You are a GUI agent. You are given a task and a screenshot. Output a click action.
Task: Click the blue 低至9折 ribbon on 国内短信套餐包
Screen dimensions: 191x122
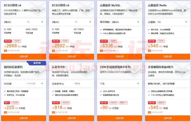coord(36,63)
